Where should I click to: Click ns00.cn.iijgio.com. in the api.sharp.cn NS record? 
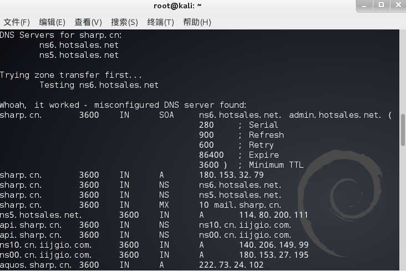pos(245,235)
